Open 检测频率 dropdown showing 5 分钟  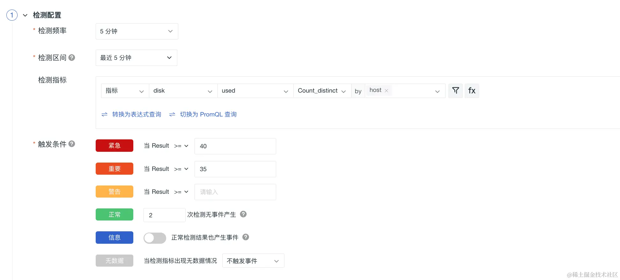pos(137,31)
